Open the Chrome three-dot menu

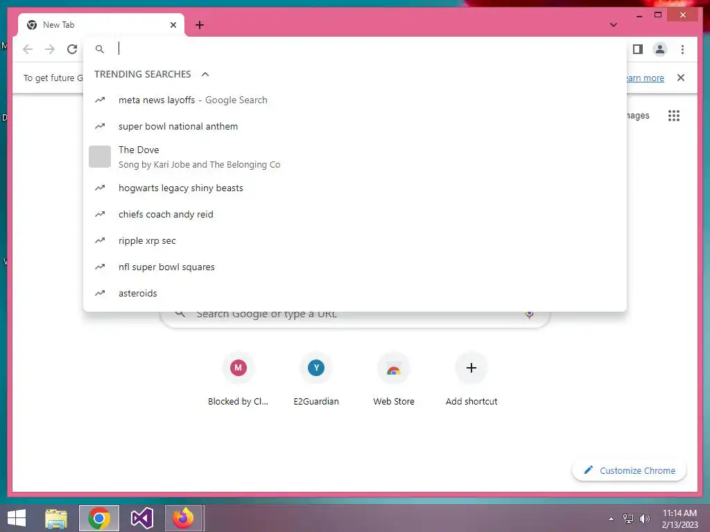(682, 49)
